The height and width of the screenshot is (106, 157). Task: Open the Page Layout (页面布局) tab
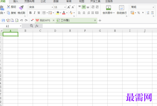click(29, 1)
